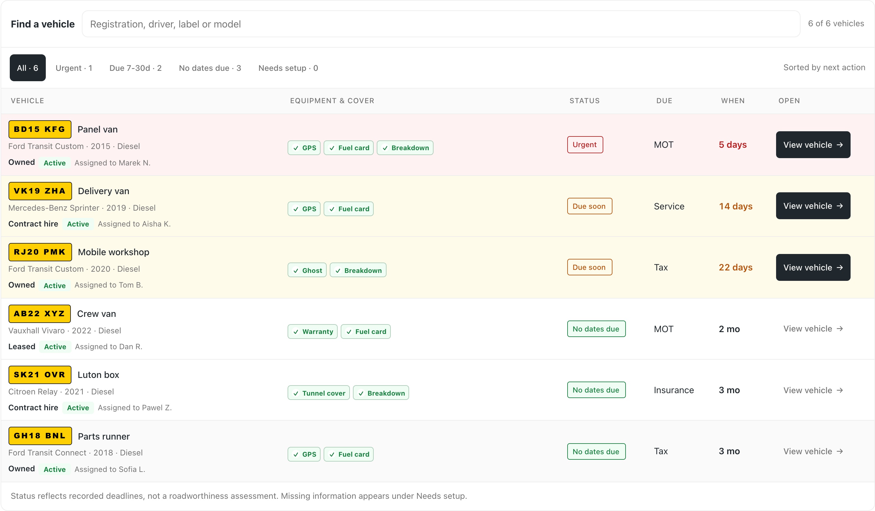Screen dimensions: 875x511
Task: Click the VK19 ZHA registration plate
Action: [x=40, y=191]
